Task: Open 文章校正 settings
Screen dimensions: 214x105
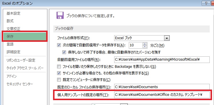Action: point(13,29)
